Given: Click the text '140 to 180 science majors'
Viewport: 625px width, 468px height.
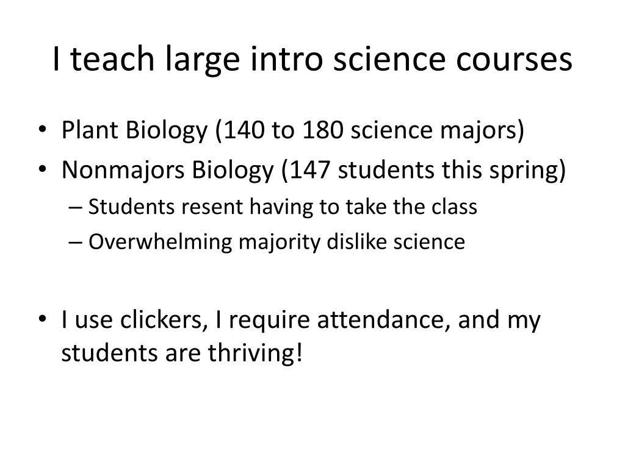Looking at the screenshot, I should [x=369, y=130].
